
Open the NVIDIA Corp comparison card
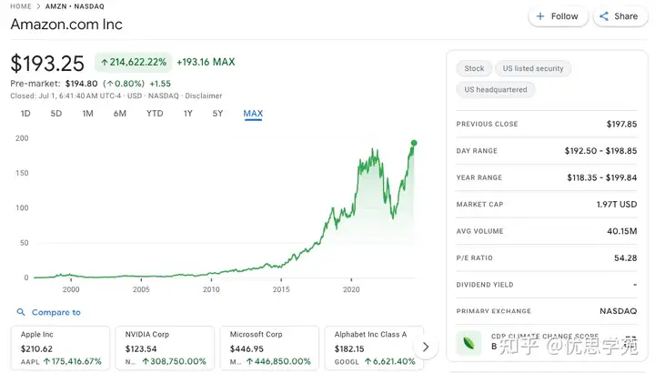pos(166,348)
